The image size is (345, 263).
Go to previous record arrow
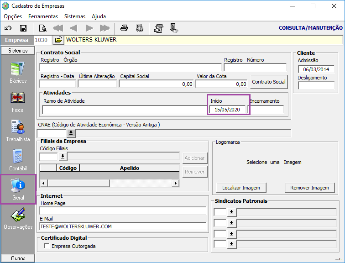73,28
